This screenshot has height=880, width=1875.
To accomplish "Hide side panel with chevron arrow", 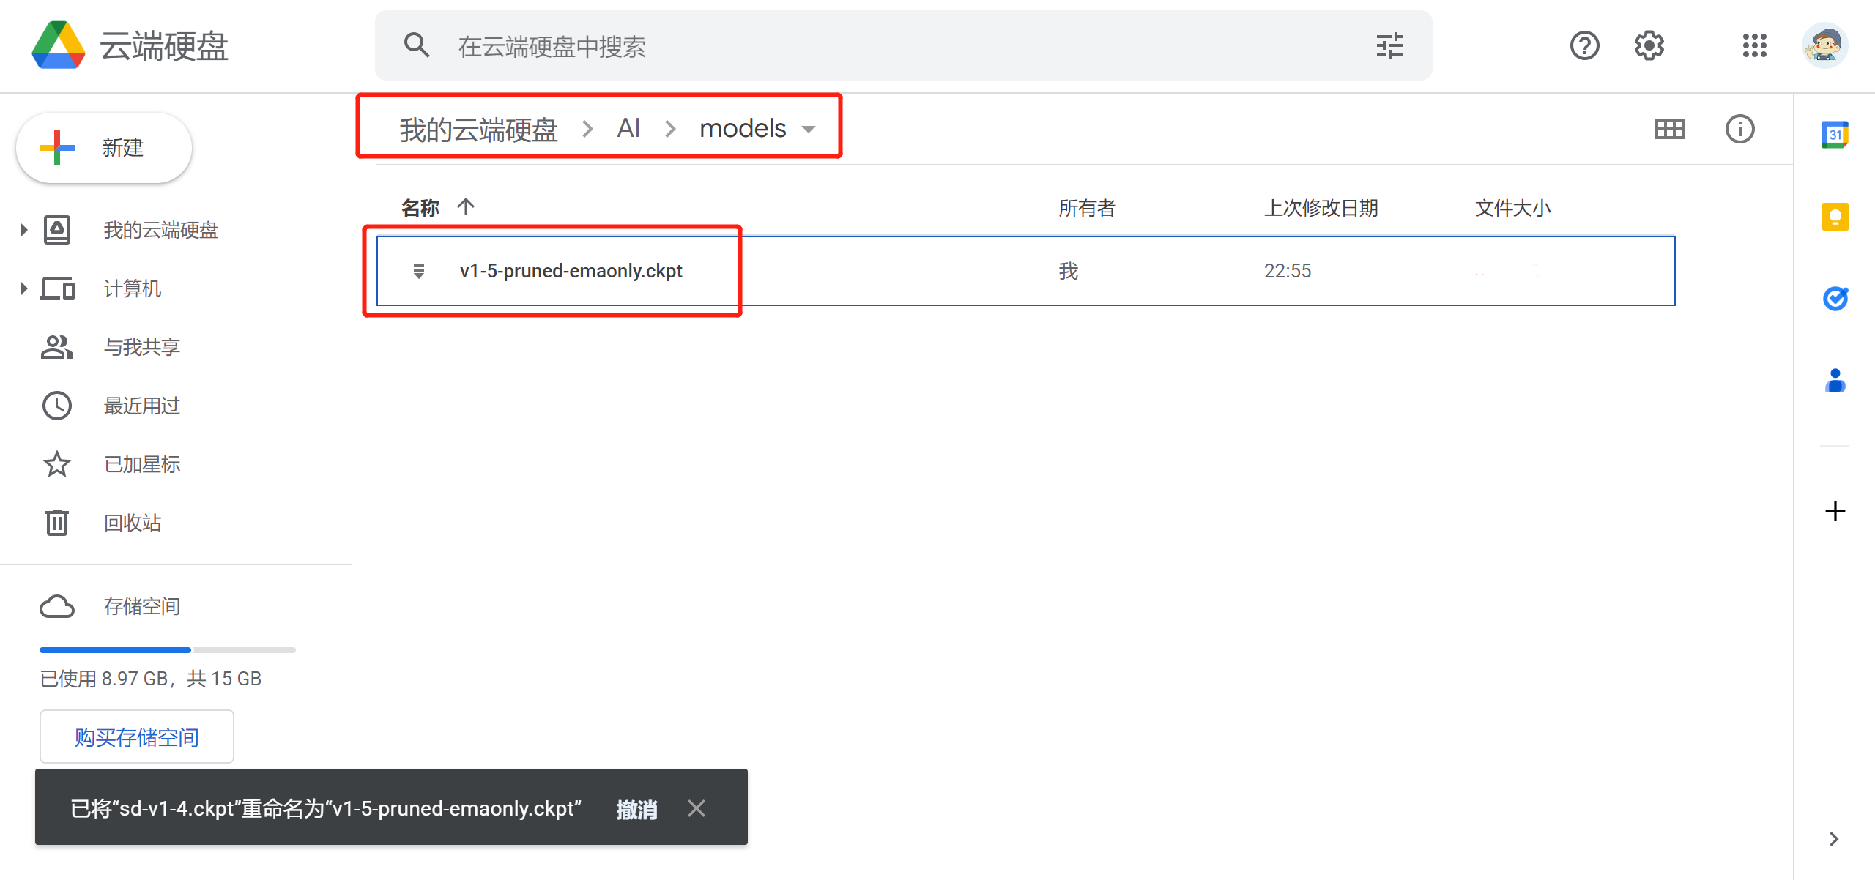I will click(1833, 839).
